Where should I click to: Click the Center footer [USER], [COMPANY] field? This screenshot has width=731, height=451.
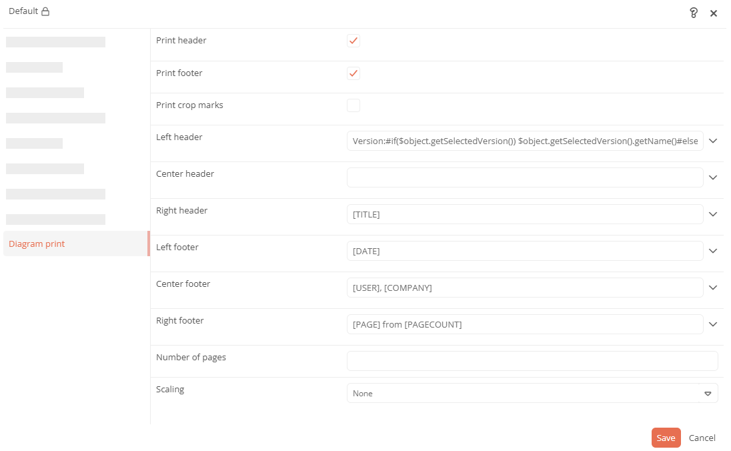pyautogui.click(x=524, y=288)
